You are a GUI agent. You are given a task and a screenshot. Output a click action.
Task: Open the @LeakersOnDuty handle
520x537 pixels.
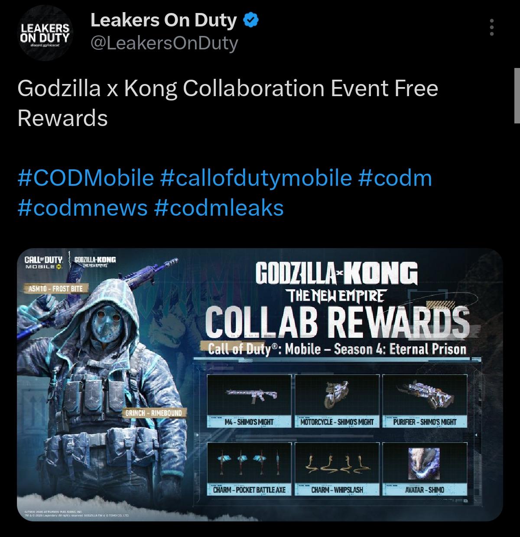point(164,43)
